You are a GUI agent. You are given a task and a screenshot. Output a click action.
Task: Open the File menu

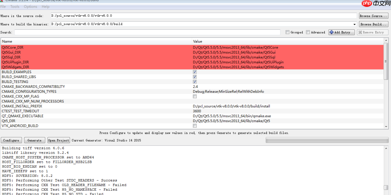(x=3, y=7)
